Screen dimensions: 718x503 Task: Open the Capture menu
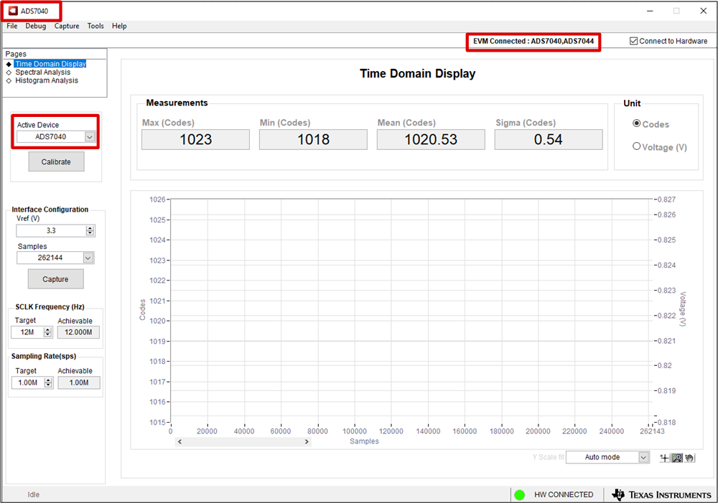pyautogui.click(x=67, y=26)
